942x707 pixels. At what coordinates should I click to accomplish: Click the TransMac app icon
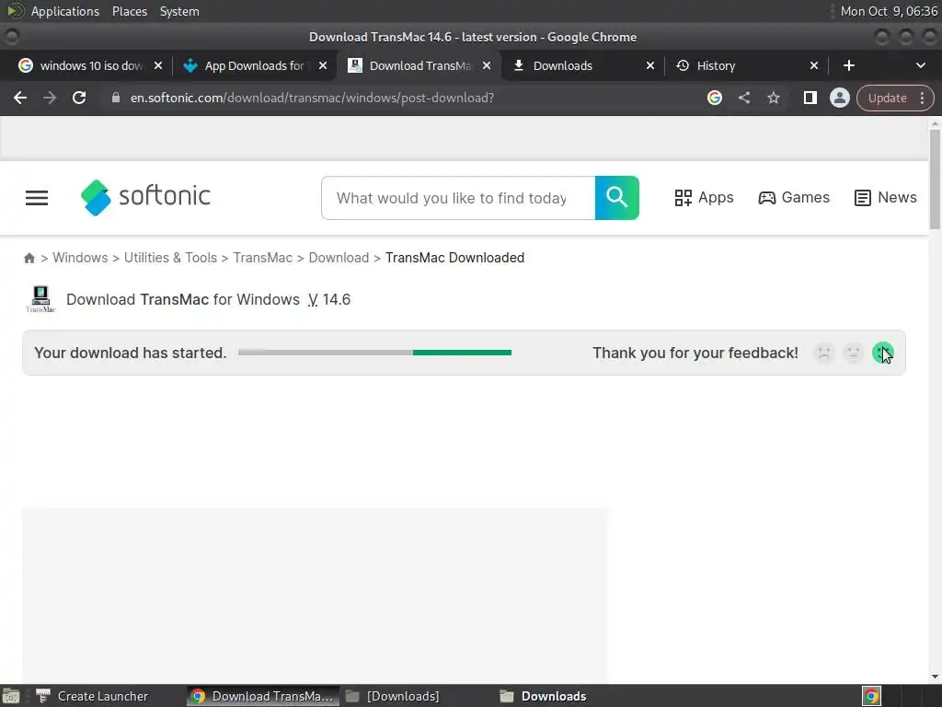40,299
